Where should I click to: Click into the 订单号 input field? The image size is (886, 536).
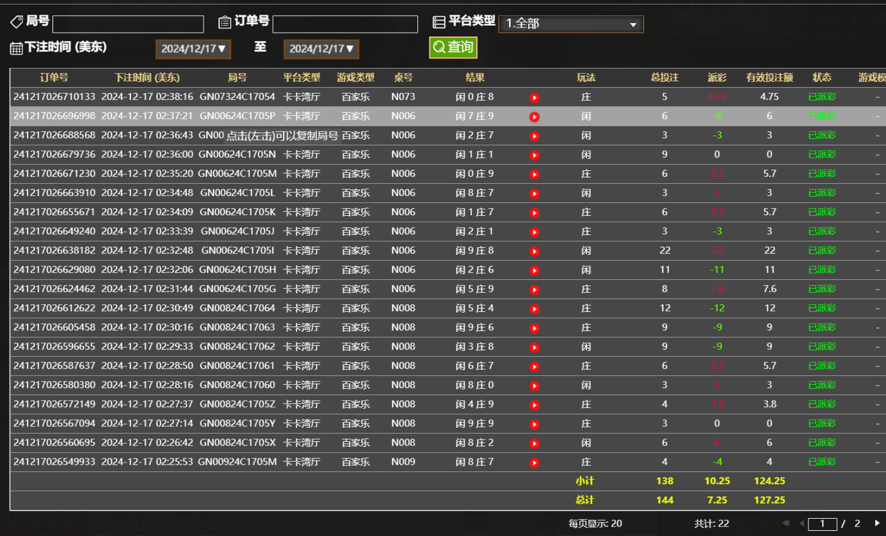click(x=345, y=24)
